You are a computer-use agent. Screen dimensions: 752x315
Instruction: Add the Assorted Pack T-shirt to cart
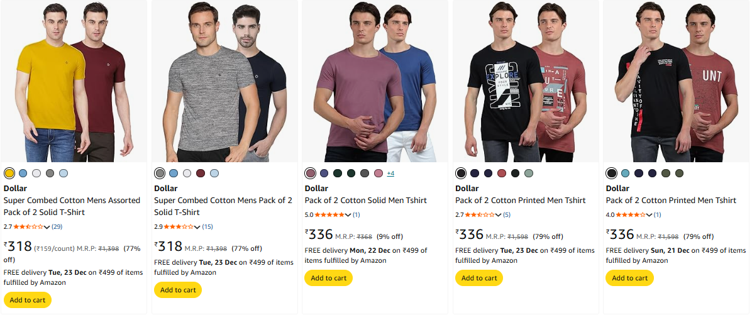[28, 300]
